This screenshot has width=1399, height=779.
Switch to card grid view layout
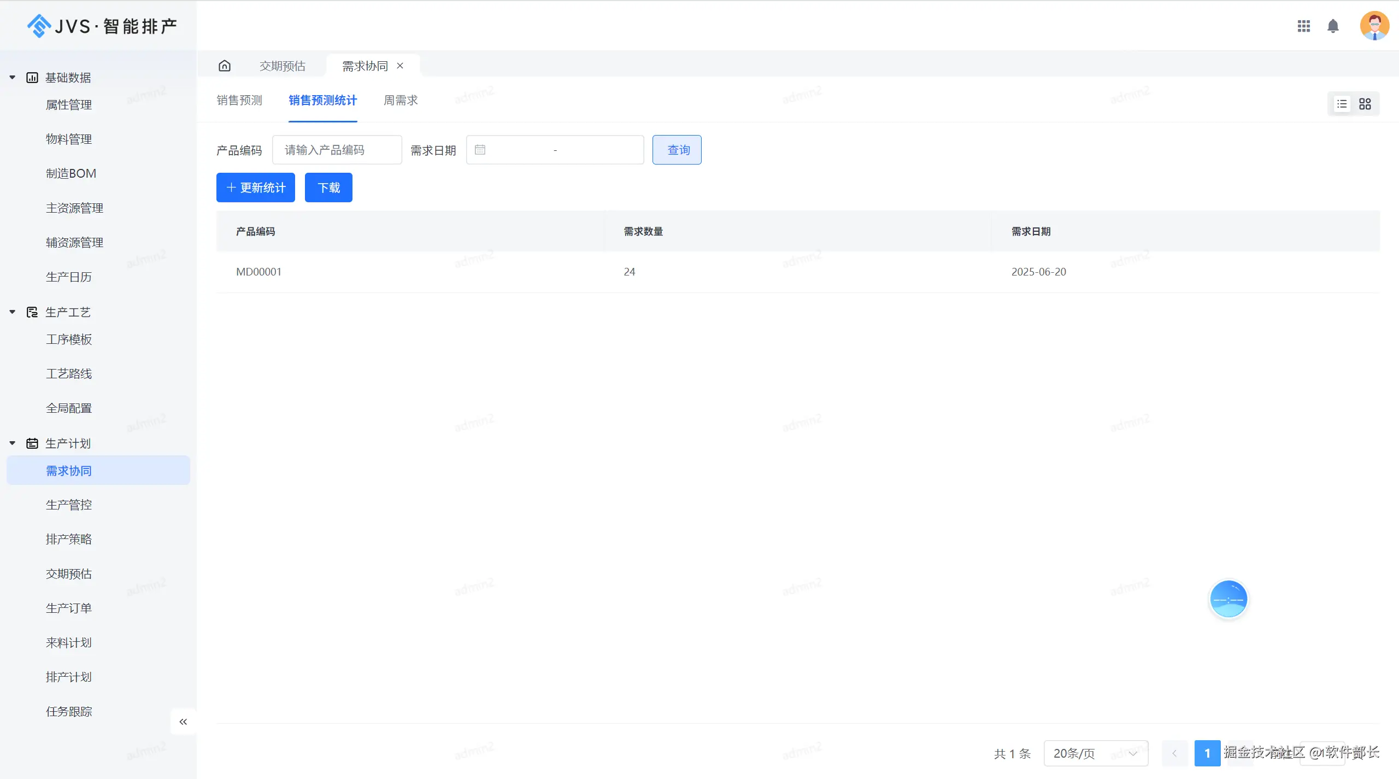tap(1365, 104)
